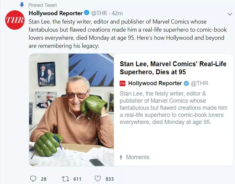Open the Hollywood Reporter profile from the tweet header
This screenshot has width=235, height=184.
click(x=56, y=13)
